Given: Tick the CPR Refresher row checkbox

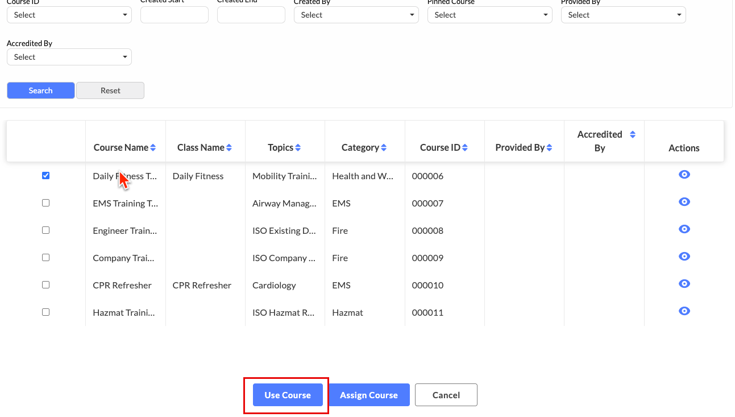Looking at the screenshot, I should coord(46,285).
